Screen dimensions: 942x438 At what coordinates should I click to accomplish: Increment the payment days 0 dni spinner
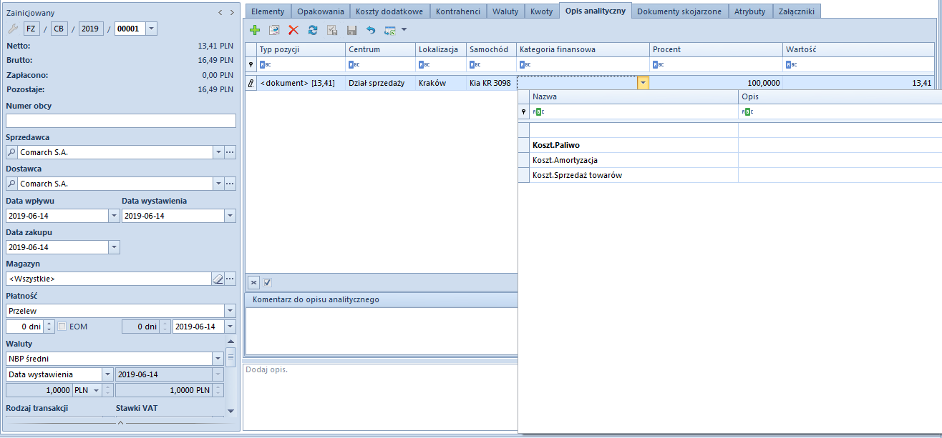[49, 324]
